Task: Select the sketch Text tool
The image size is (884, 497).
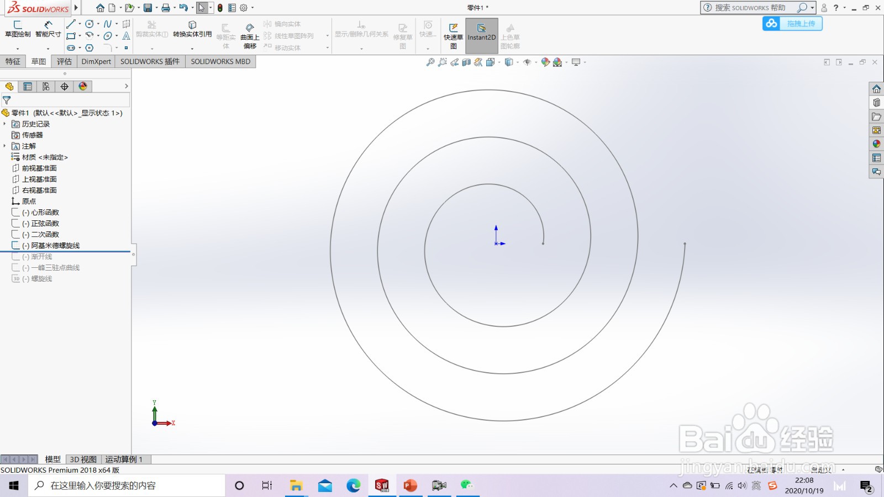Action: (126, 36)
